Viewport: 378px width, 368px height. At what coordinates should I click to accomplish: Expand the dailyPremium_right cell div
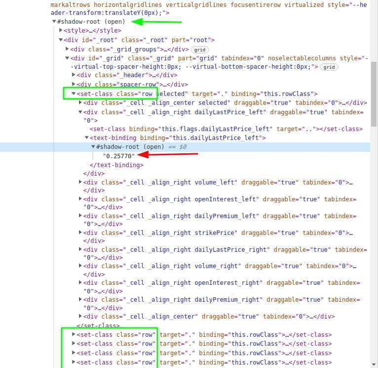pyautogui.click(x=80, y=299)
